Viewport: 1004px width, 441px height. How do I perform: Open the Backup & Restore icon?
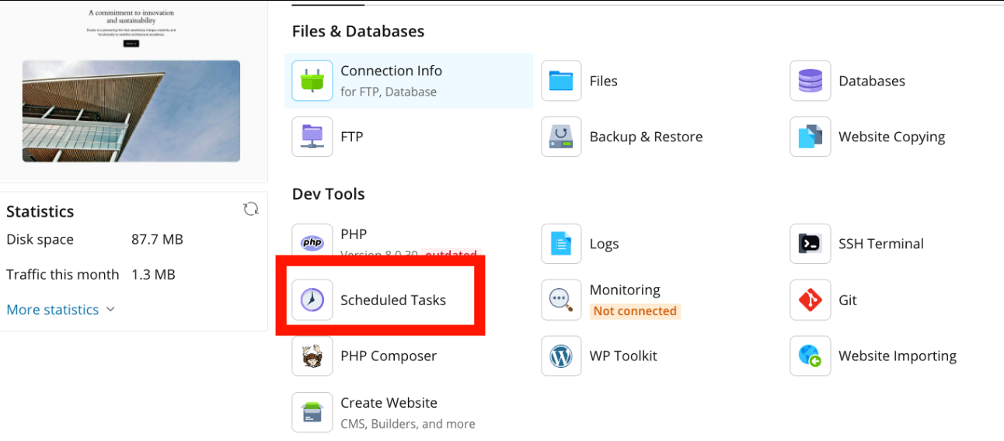(561, 137)
